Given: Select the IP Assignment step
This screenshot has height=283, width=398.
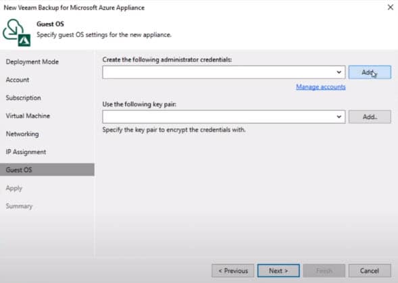Looking at the screenshot, I should (x=26, y=152).
